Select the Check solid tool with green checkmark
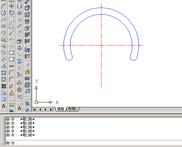Screen dimensions: 182x147 pos(27,91)
